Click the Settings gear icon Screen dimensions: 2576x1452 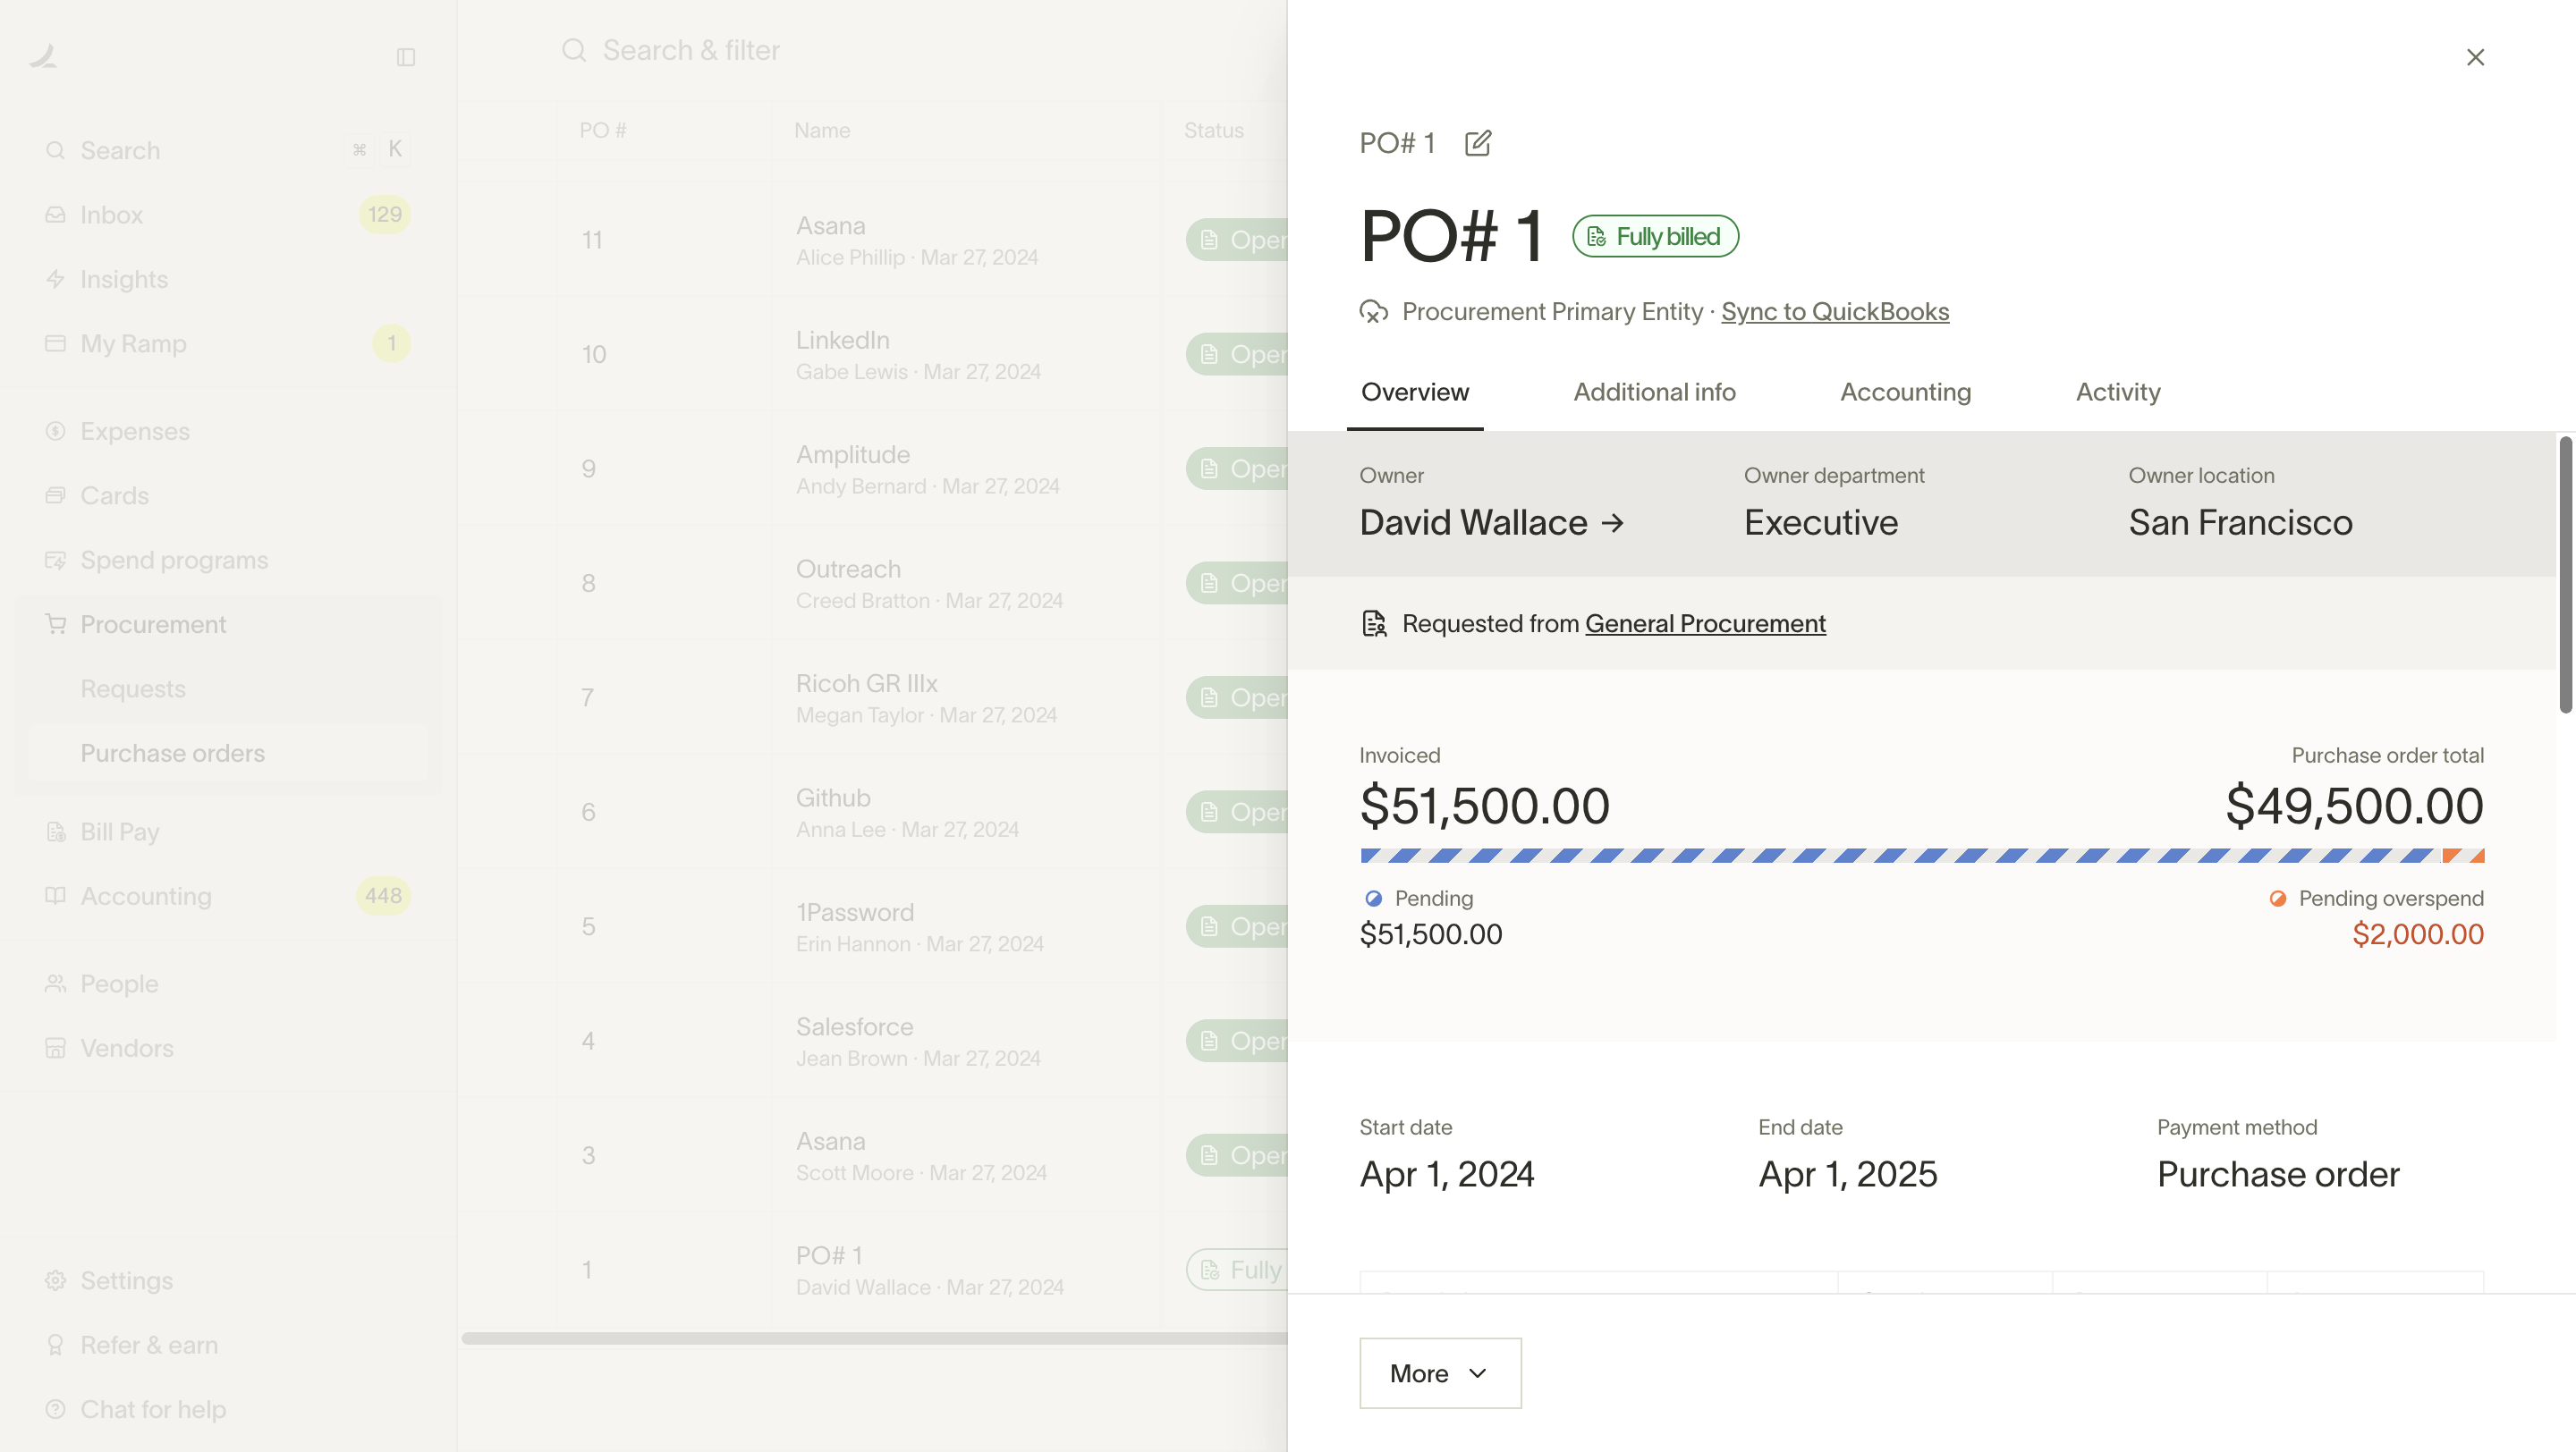tap(56, 1280)
